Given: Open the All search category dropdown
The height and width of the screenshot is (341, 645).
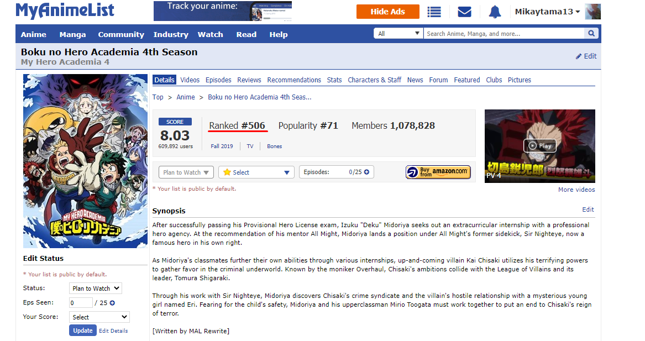Looking at the screenshot, I should [x=398, y=33].
